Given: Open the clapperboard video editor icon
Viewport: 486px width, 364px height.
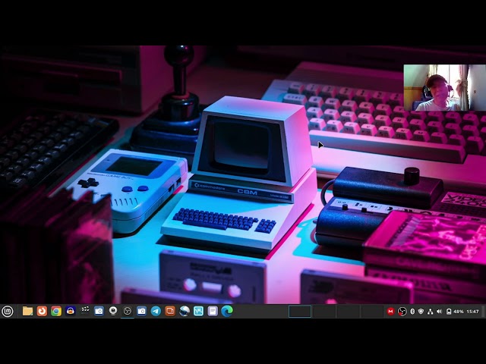Looking at the screenshot, I should pyautogui.click(x=84, y=311).
